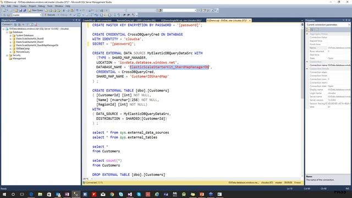Click the 'CustomerIDShardMap' string in the query

149,76
